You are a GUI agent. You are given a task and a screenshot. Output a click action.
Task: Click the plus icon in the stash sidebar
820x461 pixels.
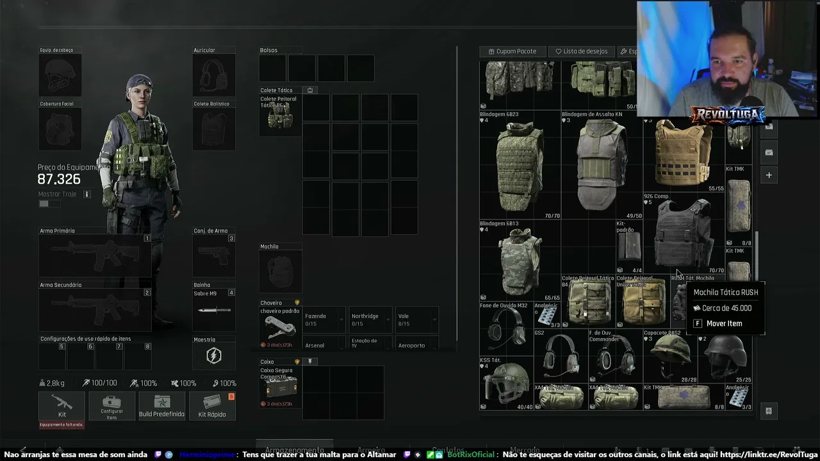tap(769, 175)
